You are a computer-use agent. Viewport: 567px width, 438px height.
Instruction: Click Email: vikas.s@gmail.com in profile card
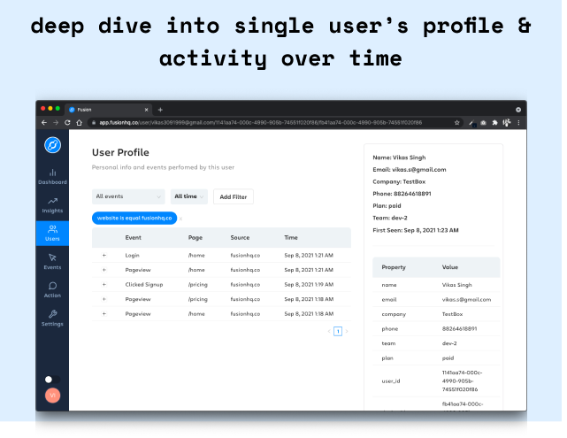(410, 170)
